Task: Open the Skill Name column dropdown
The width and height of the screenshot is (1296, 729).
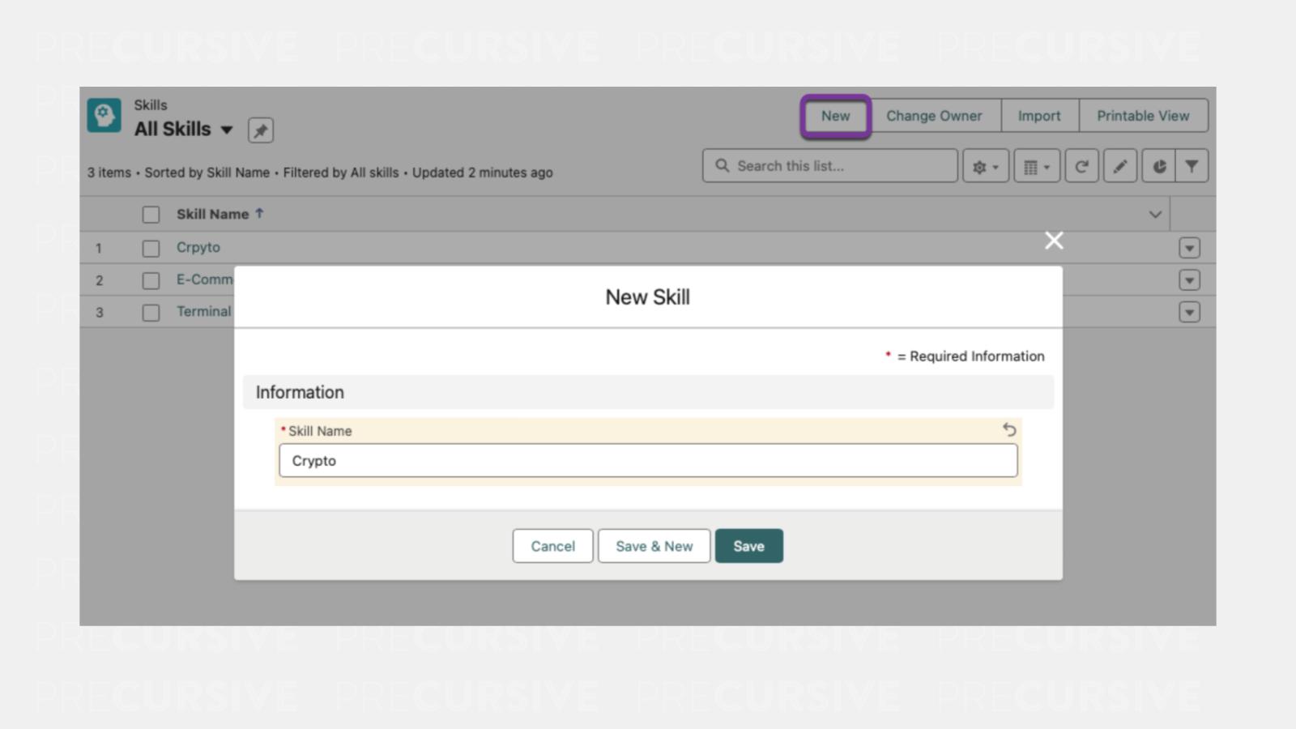Action: [1156, 214]
